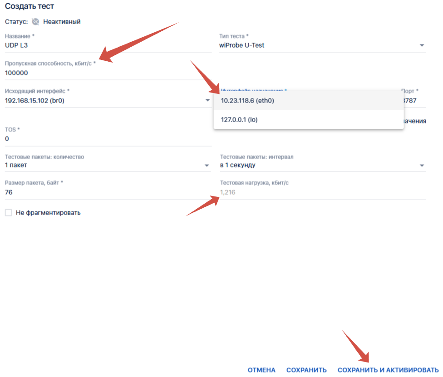
Task: Open the "Исходящий интерфейс" dropdown arrow
Action: click(x=207, y=101)
